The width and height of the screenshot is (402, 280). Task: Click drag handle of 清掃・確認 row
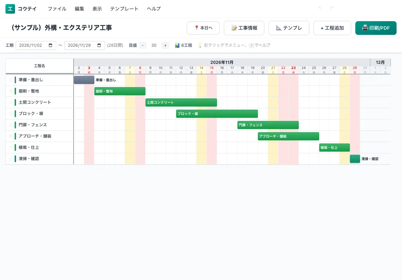tap(11, 159)
